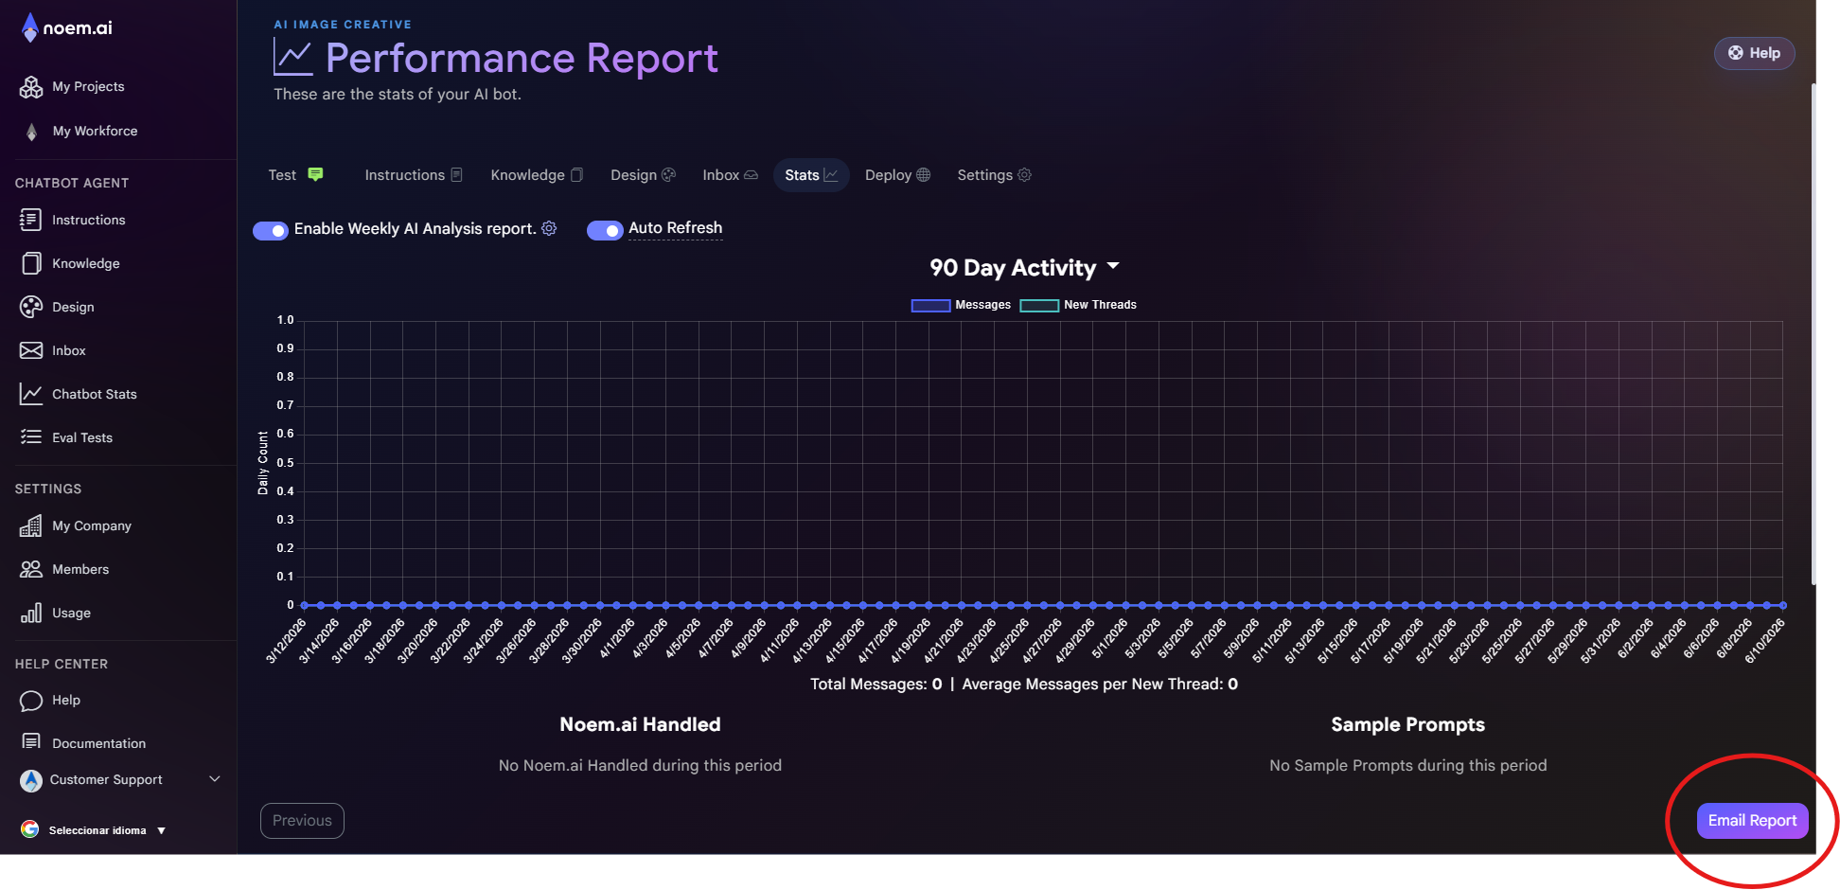Image resolution: width=1840 pixels, height=890 pixels.
Task: Select the Stats tab
Action: (x=811, y=175)
